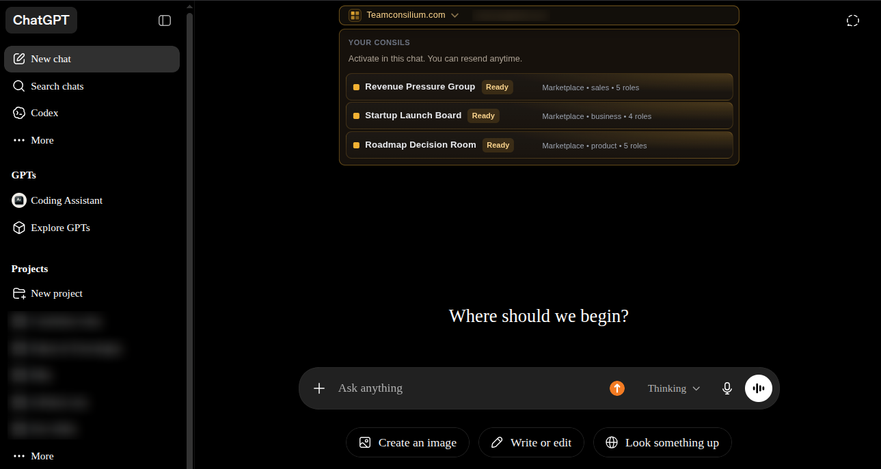Open the Coding Assistant GPT
This screenshot has height=469, width=881.
92,200
